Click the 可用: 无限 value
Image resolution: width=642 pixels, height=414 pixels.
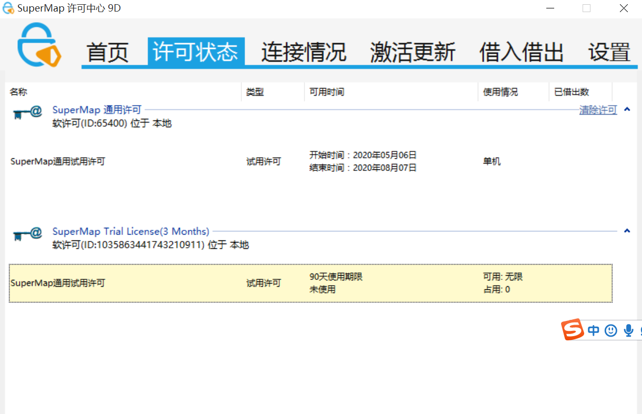coord(503,277)
